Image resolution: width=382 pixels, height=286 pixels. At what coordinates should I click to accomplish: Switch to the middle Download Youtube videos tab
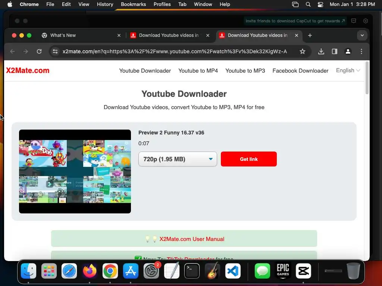(170, 35)
